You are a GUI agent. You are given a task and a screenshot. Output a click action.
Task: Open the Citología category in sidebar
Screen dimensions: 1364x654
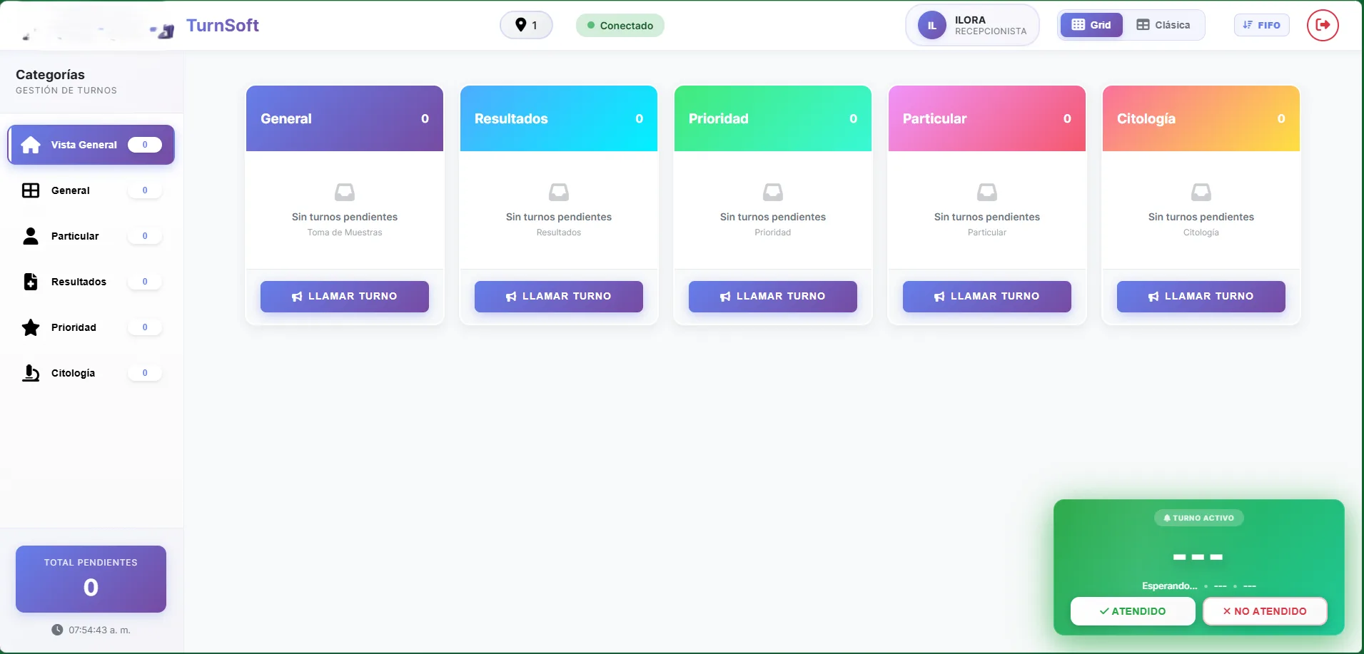(x=91, y=373)
